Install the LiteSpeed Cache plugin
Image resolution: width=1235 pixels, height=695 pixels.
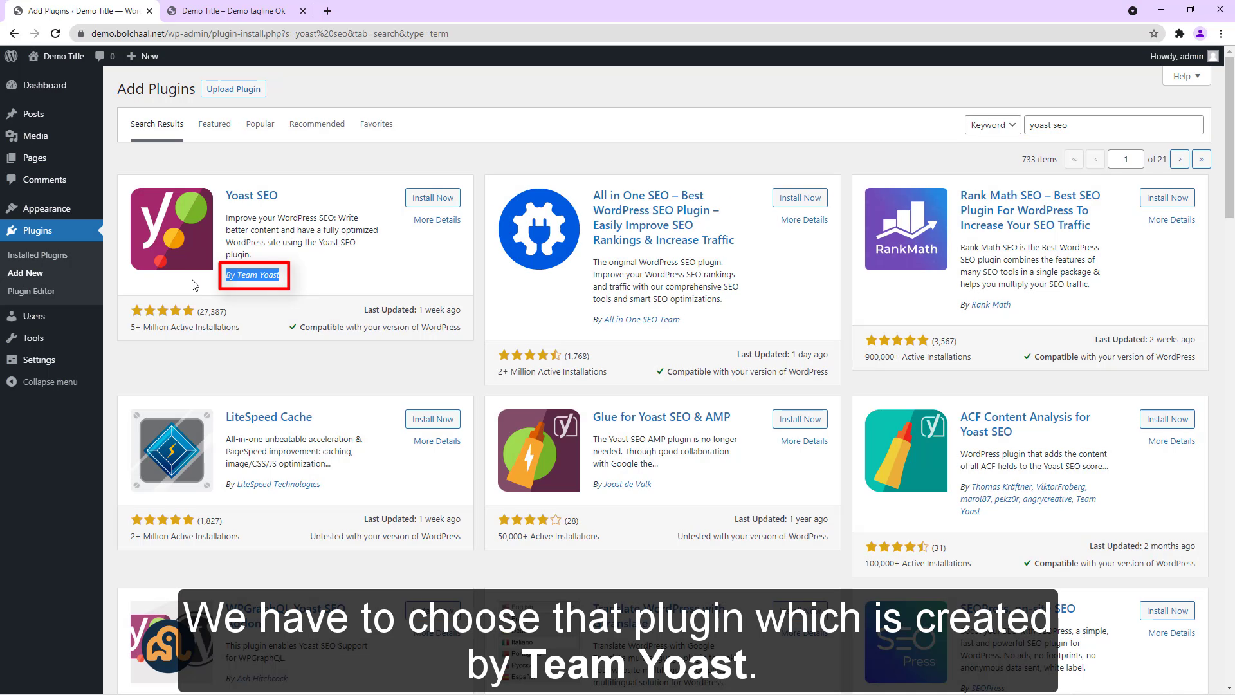click(x=433, y=419)
